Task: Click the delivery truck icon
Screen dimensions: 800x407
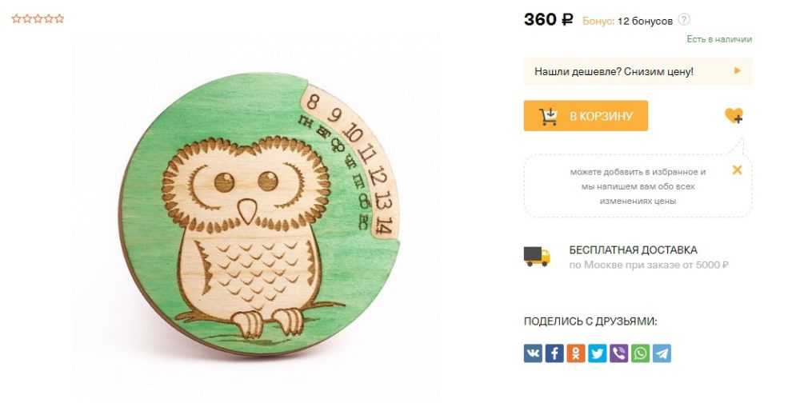Action: tap(537, 257)
